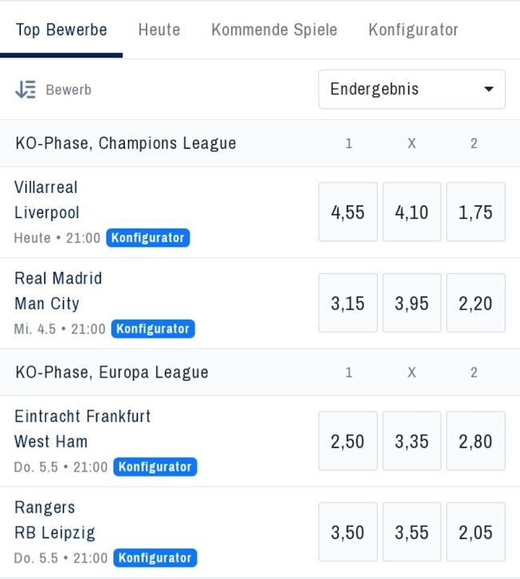Pick RB Leipzig win odds 2,05

coord(475,533)
